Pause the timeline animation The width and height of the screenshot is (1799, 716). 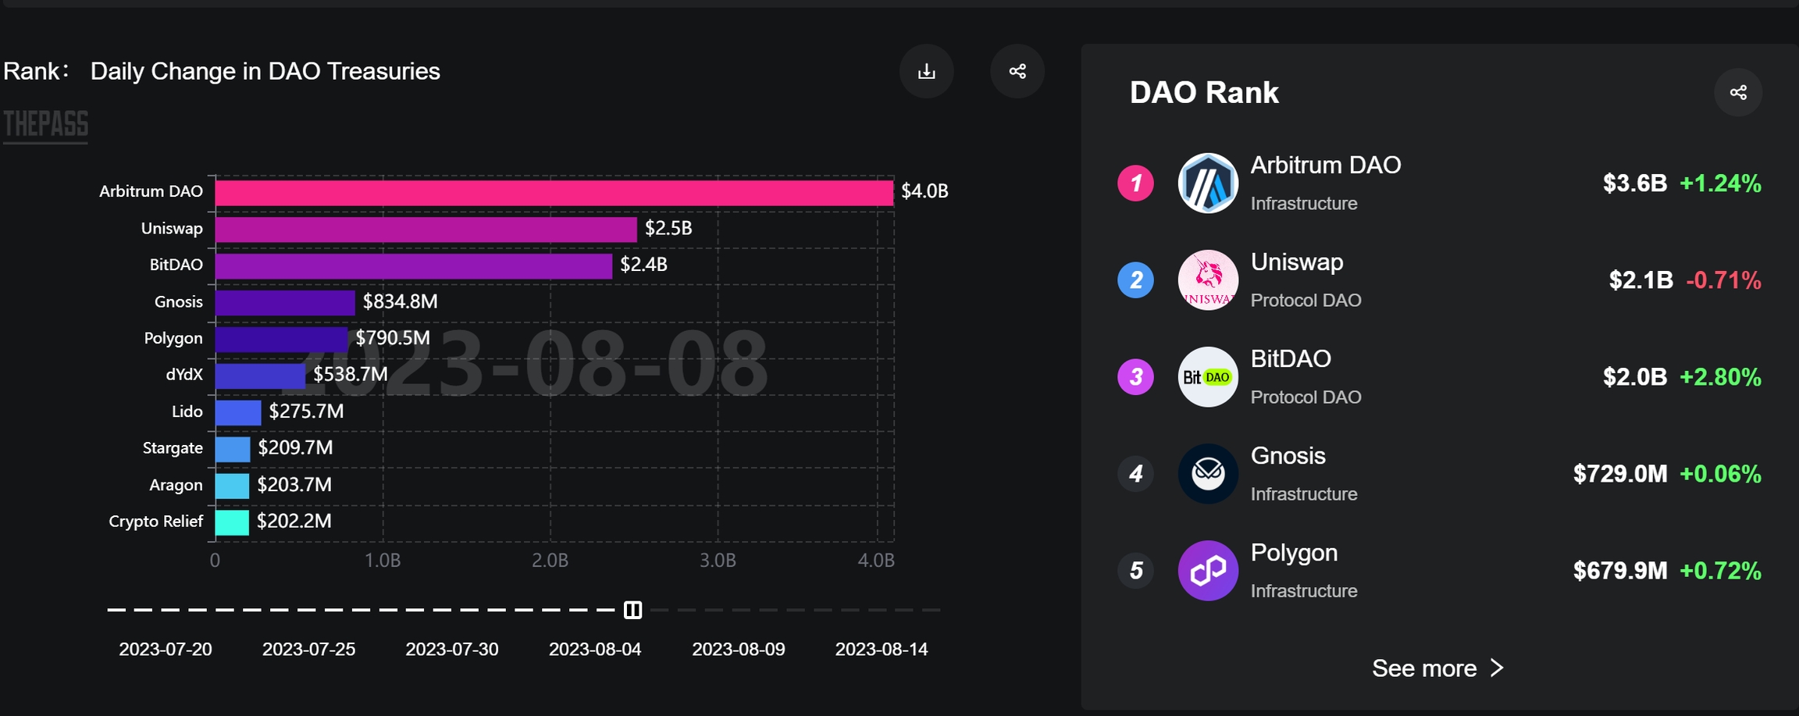coord(632,610)
